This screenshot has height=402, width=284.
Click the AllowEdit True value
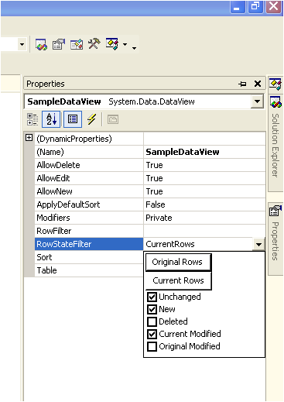click(x=204, y=178)
